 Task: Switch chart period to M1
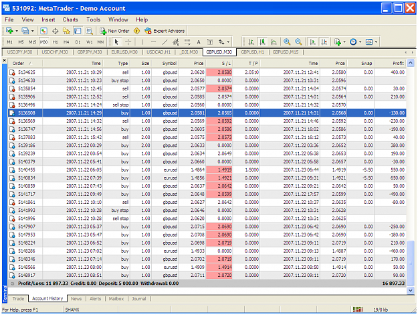[x=9, y=42]
